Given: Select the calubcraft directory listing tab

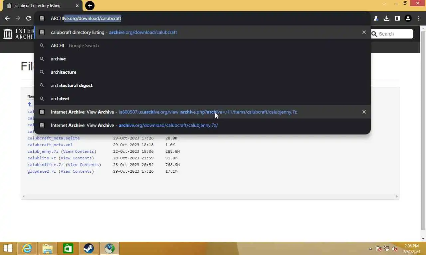Looking at the screenshot, I should point(42,6).
